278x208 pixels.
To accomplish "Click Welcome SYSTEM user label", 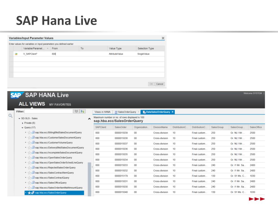I will point(252,93).
